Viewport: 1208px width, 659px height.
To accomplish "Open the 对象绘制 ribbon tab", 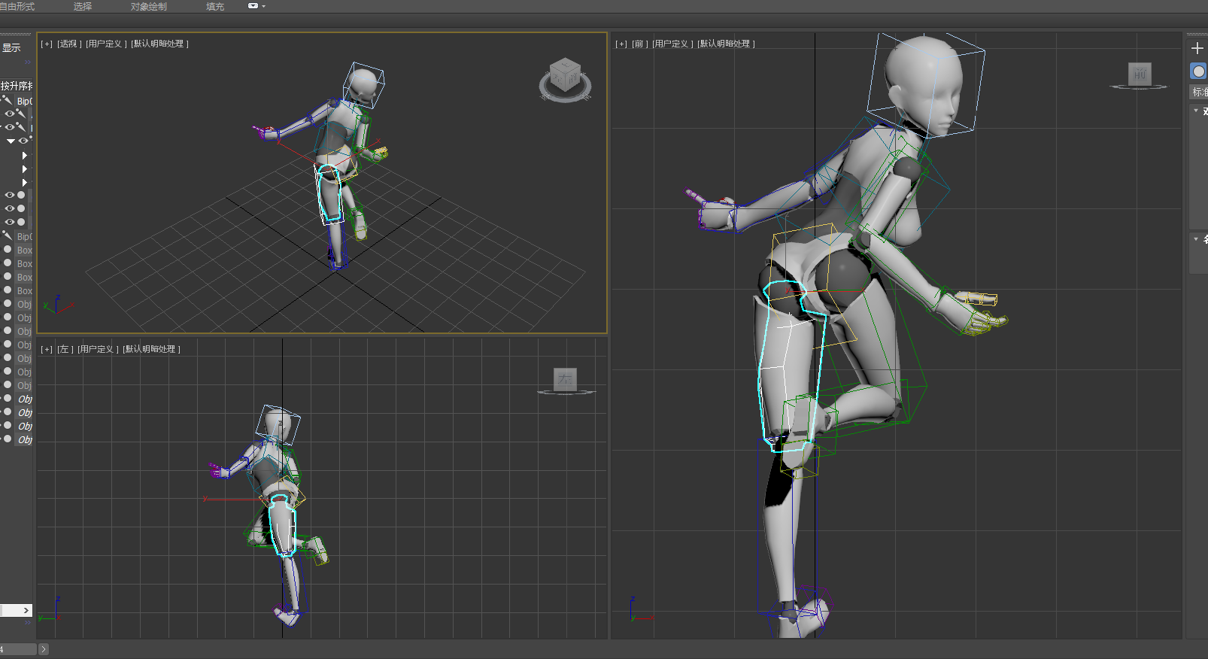I will tap(149, 6).
